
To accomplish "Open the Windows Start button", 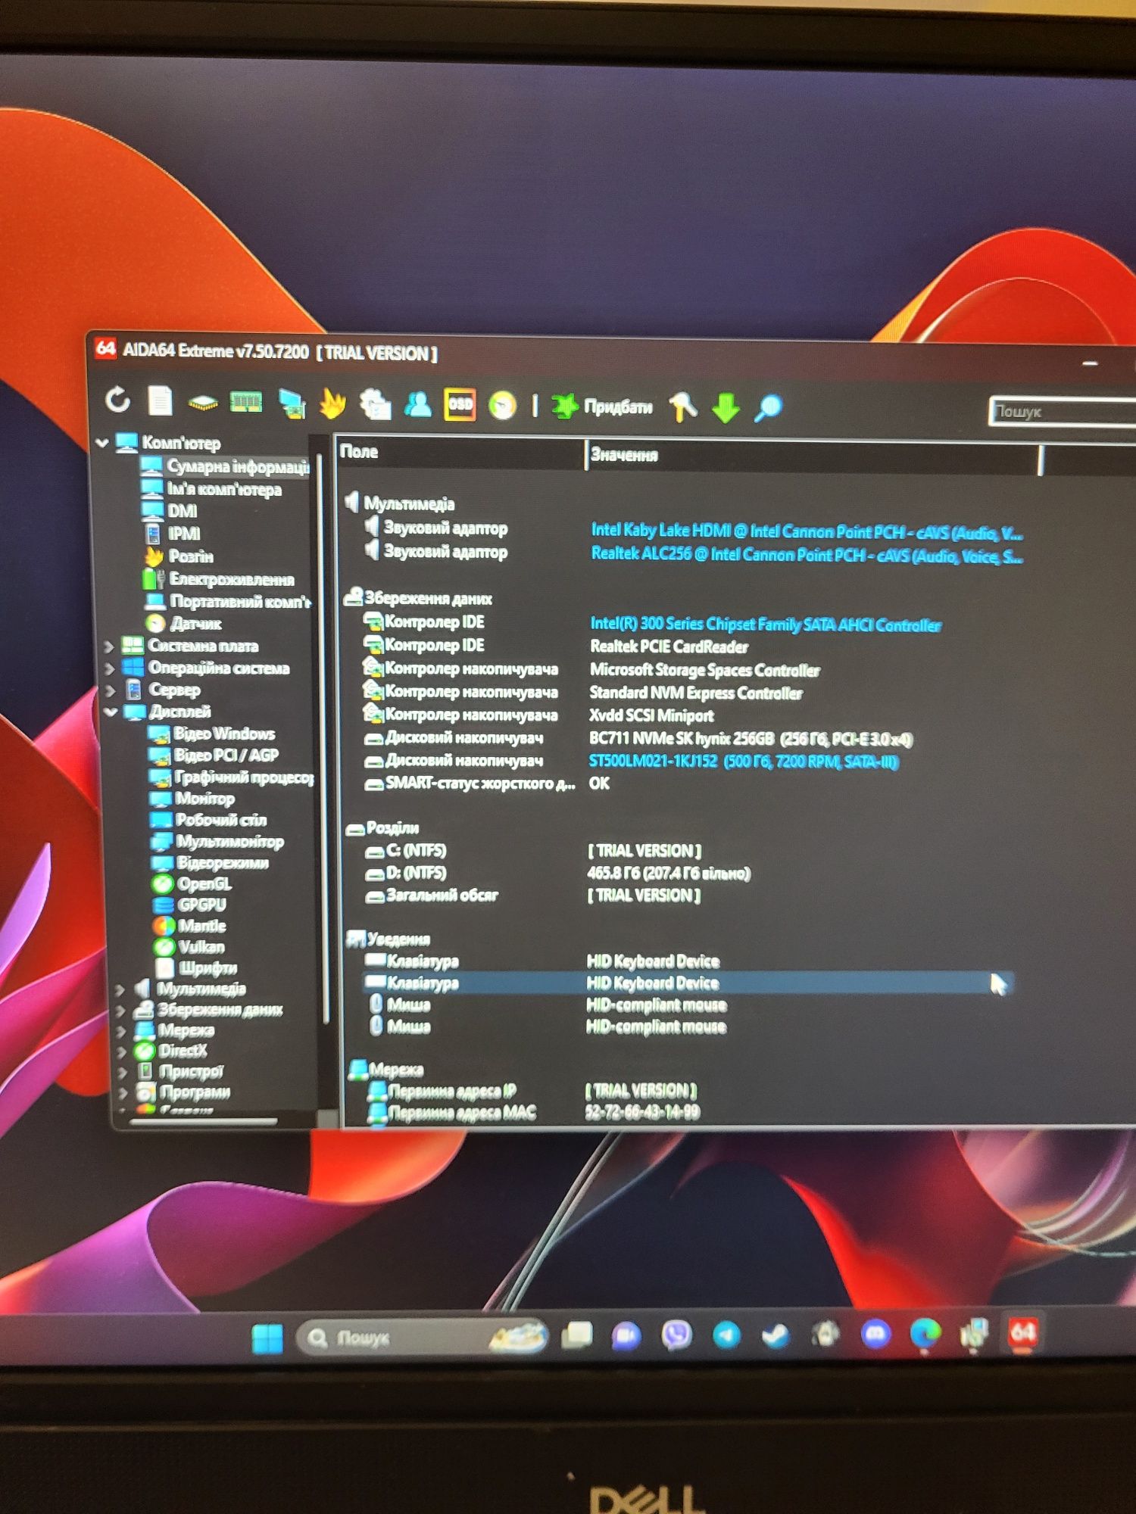I will tap(267, 1338).
